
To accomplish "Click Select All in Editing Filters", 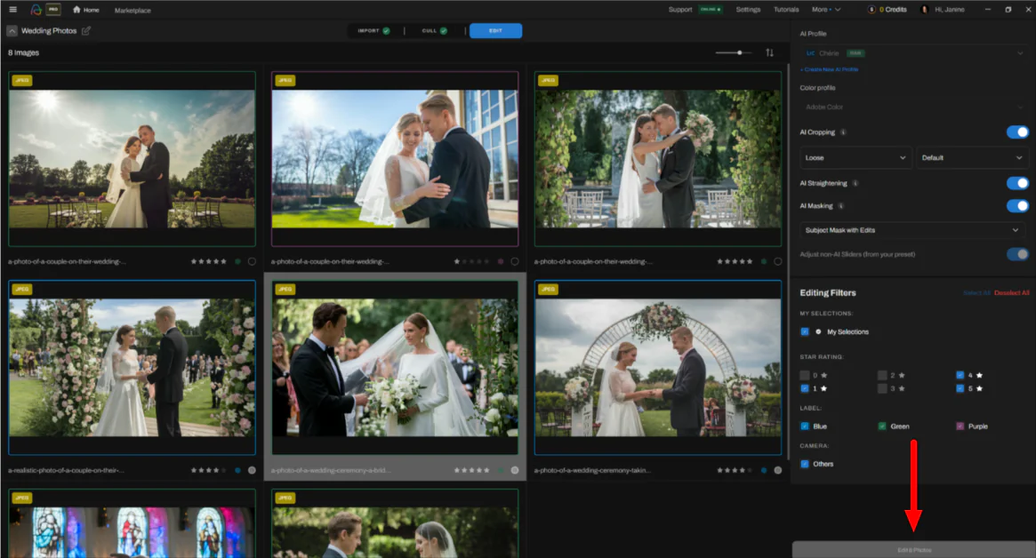I will pyautogui.click(x=976, y=293).
